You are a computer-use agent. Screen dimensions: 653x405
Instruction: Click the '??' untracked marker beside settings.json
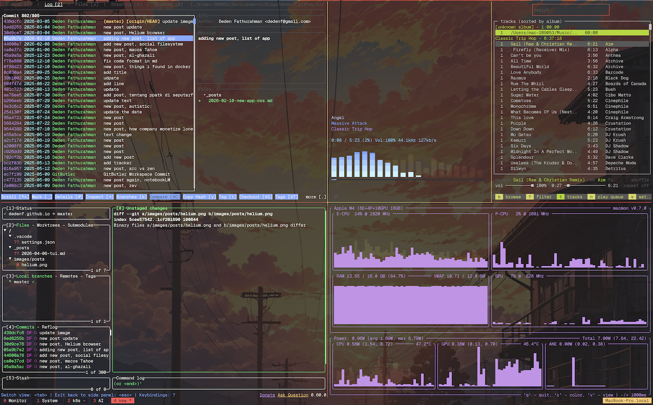(x=17, y=242)
